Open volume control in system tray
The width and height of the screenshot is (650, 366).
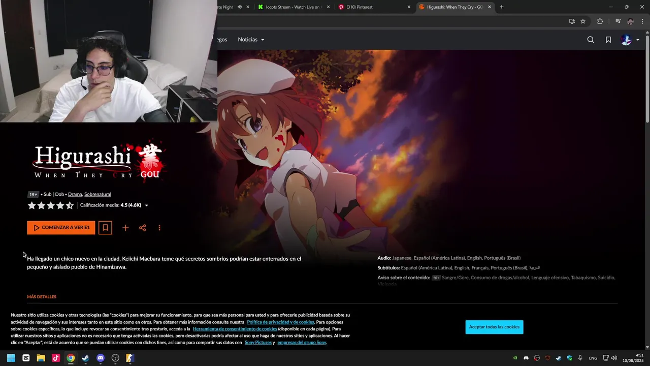614,358
